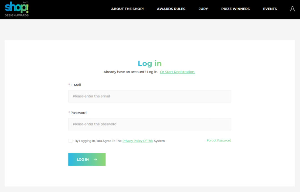Focus the E-Mail input field
Image resolution: width=300 pixels, height=192 pixels.
click(149, 96)
